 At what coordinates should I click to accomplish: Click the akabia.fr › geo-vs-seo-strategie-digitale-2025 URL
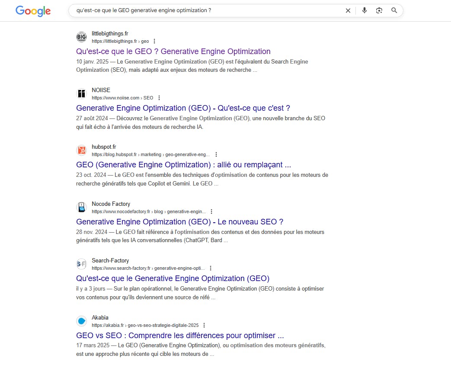(145, 325)
